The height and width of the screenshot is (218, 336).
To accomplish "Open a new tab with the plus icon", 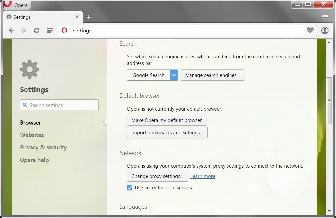I will click(89, 17).
